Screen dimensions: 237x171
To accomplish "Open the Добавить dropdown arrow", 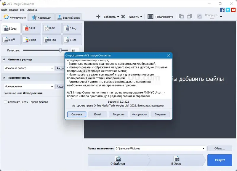I will click(x=118, y=17).
